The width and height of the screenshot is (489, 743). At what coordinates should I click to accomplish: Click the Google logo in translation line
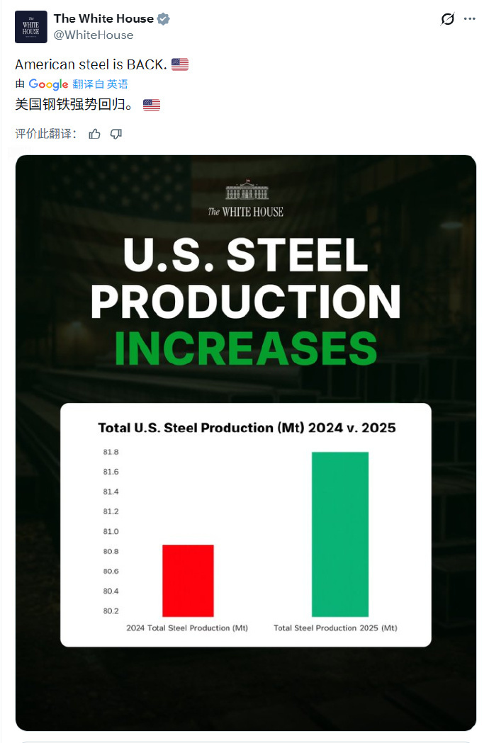point(48,84)
